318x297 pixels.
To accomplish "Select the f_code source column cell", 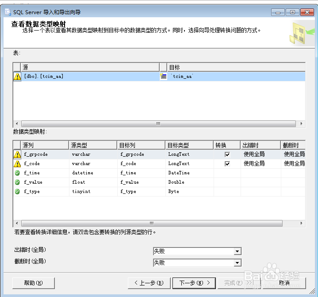I will (x=45, y=164).
